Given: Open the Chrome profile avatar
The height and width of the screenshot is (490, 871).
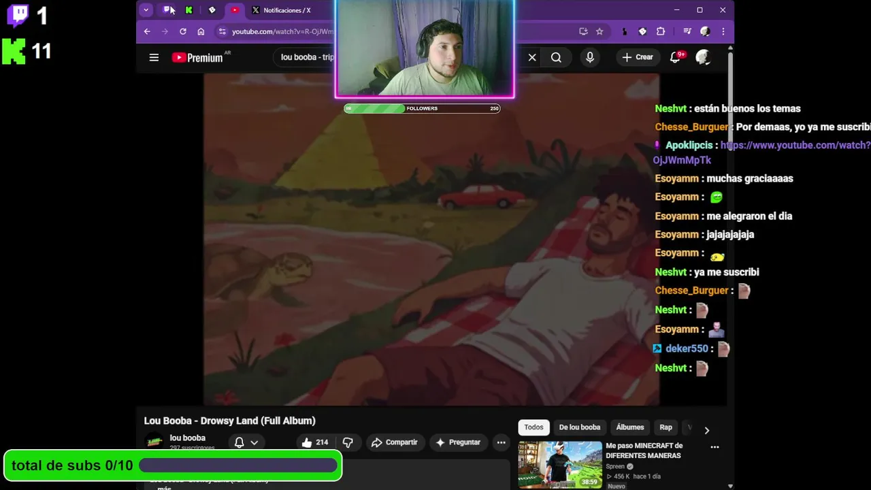Looking at the screenshot, I should click(705, 31).
